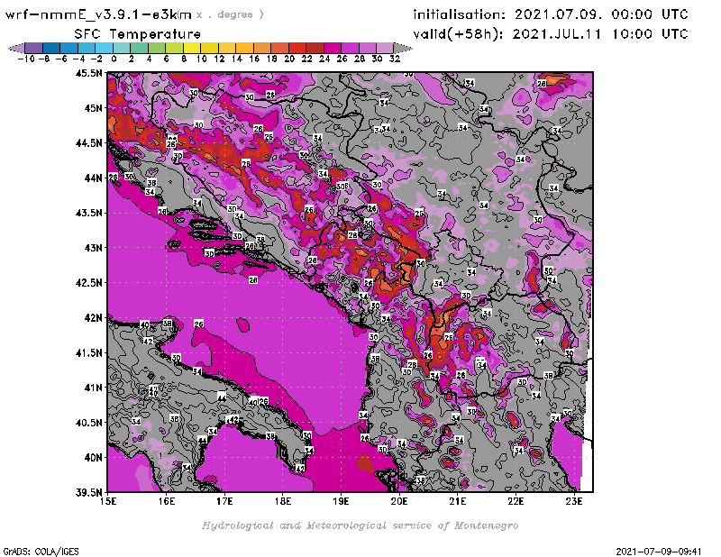Image resolution: width=721 pixels, height=557 pixels.
Task: Click the 19E longitude axis label
Action: 341,501
